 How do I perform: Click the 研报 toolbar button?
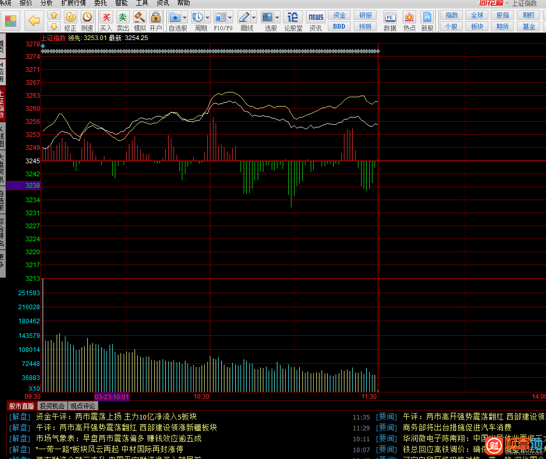tap(365, 15)
